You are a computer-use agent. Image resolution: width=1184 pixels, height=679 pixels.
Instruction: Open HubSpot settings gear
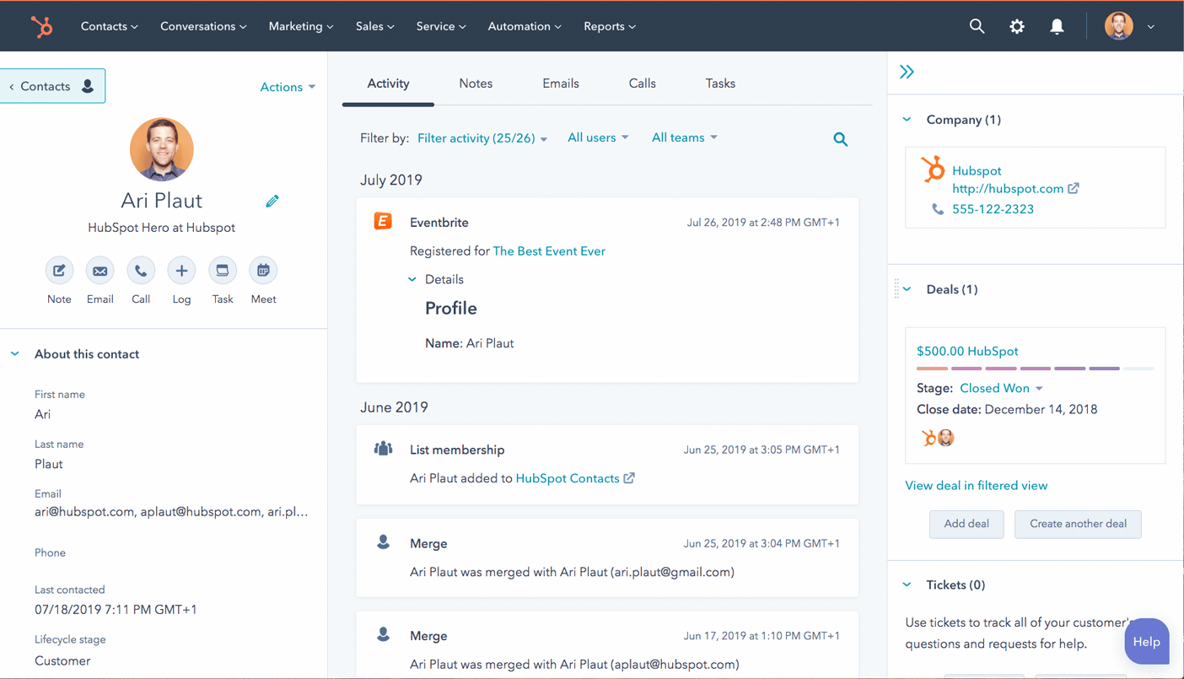[x=1016, y=26]
